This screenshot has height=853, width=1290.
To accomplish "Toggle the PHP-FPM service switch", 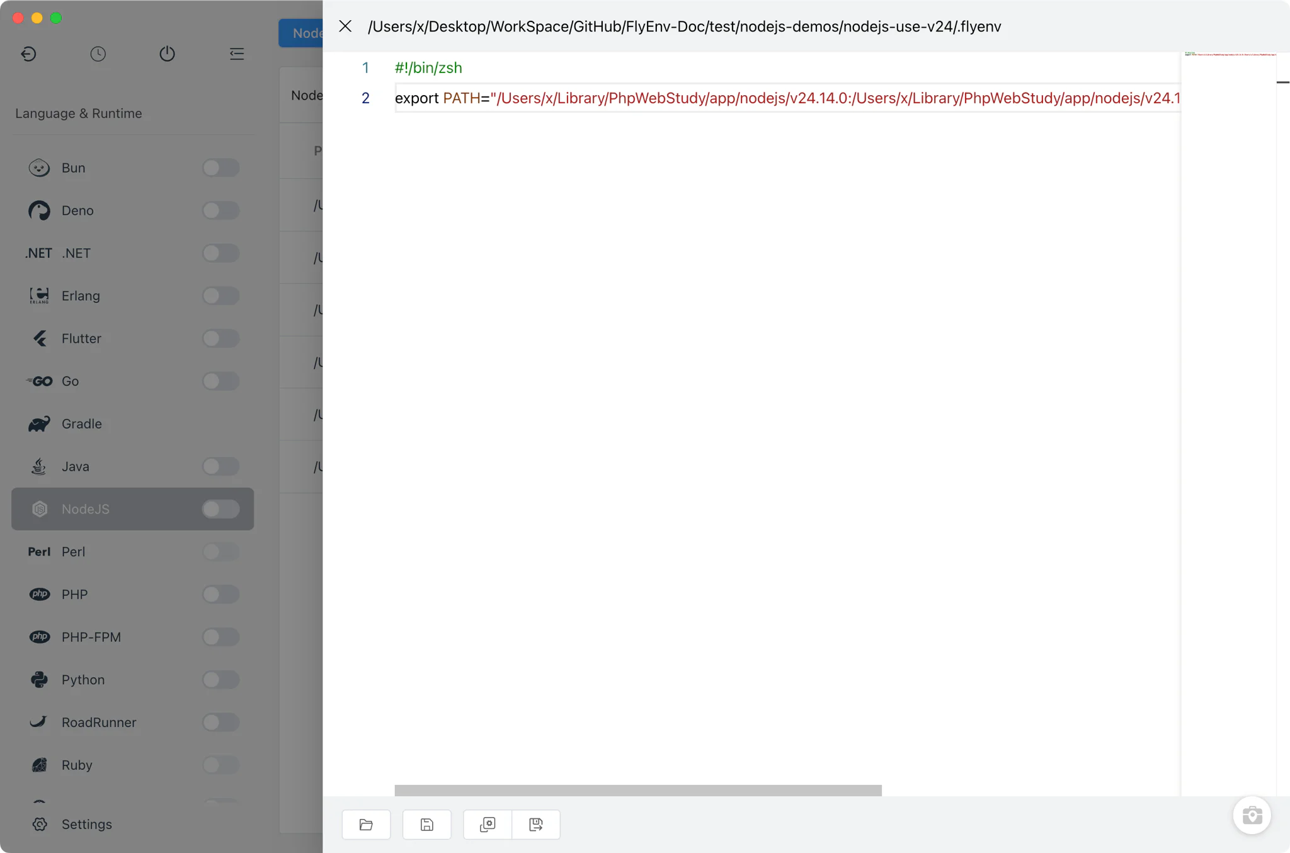I will (220, 637).
